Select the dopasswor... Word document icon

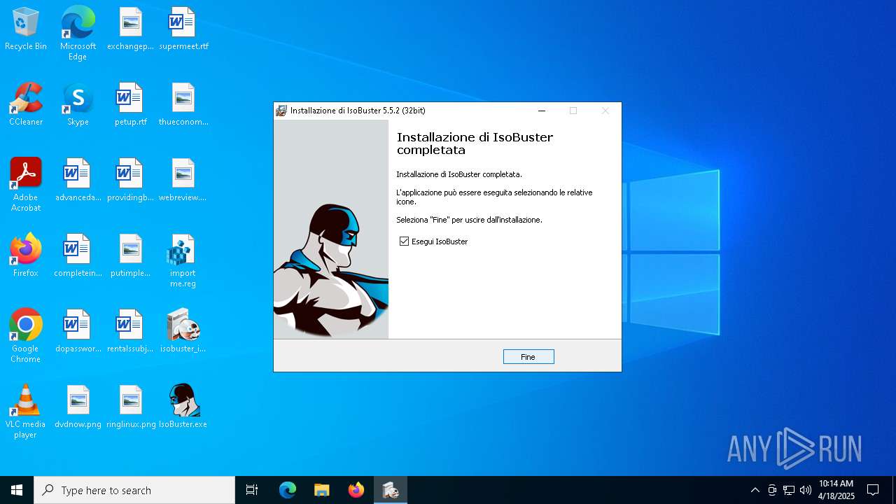pos(78,332)
